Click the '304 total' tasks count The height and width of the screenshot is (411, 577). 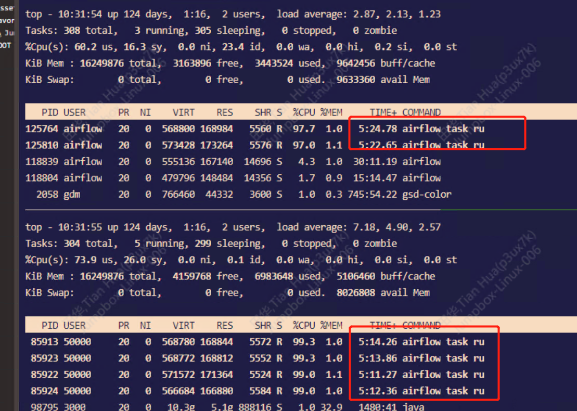pyautogui.click(x=91, y=243)
